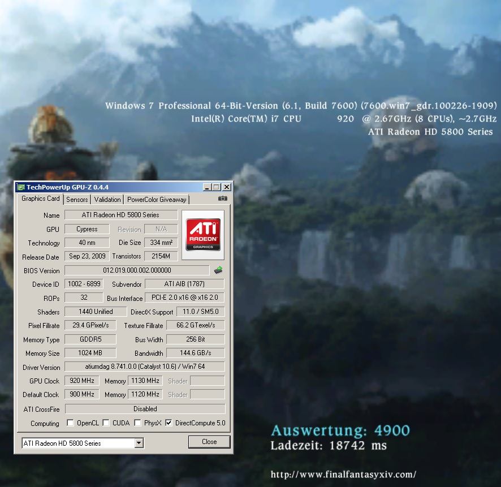Uncheck the DirectCompute 5.0 checkbox
Screen dimensions: 501x487
(x=169, y=423)
